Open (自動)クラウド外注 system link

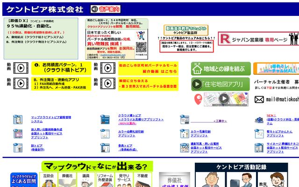point(283,122)
